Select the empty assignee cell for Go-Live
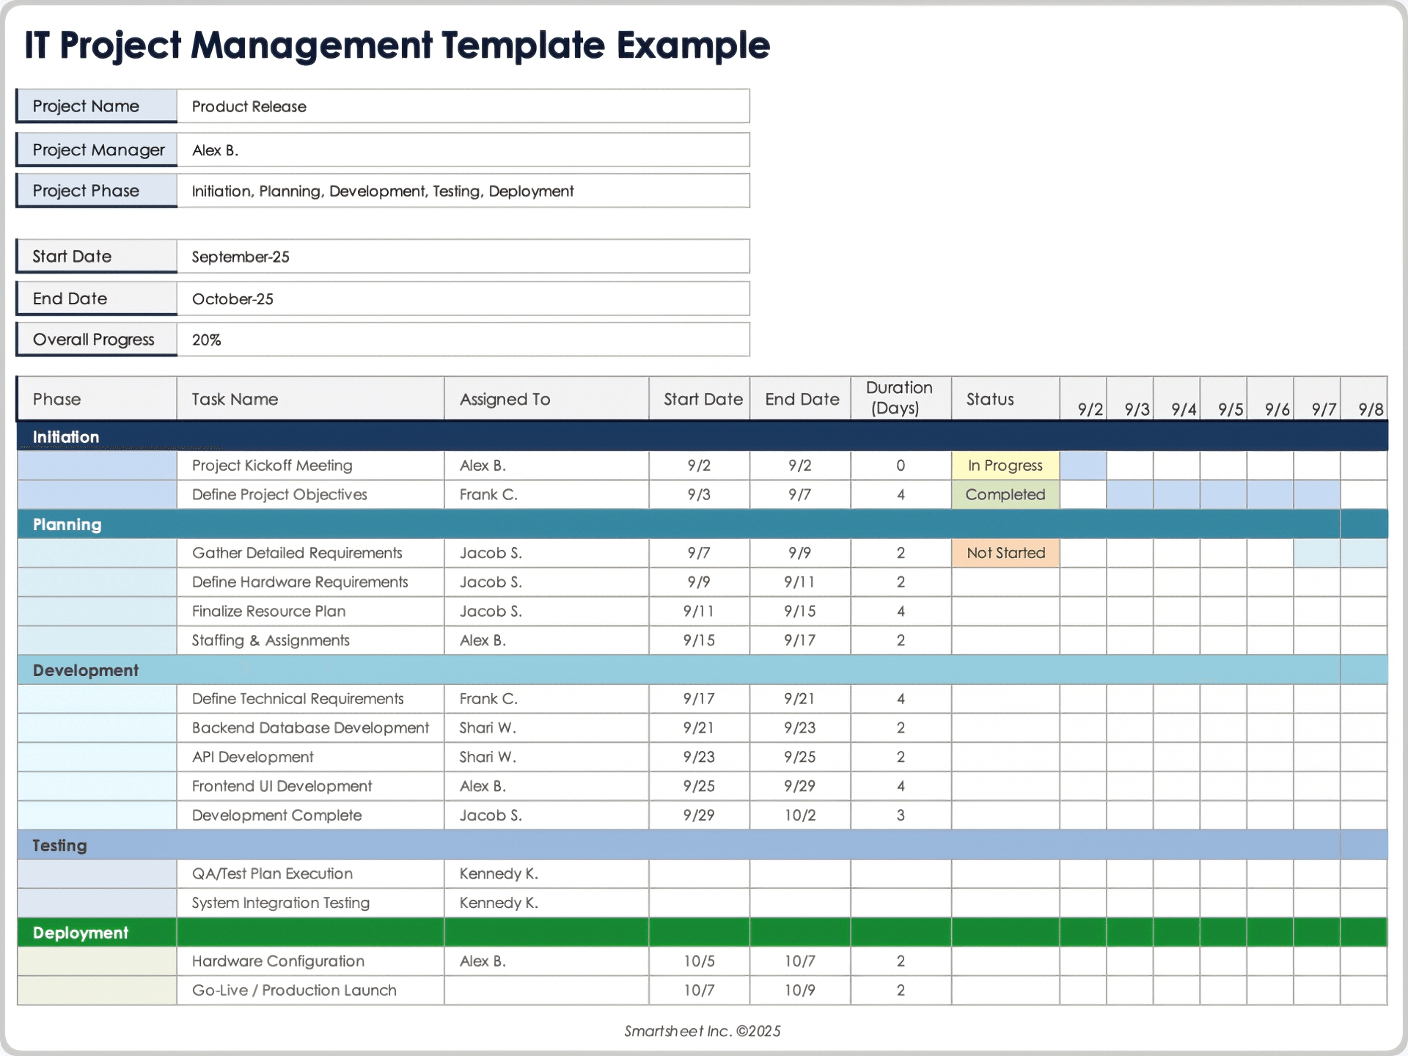Image resolution: width=1408 pixels, height=1056 pixels. click(546, 991)
